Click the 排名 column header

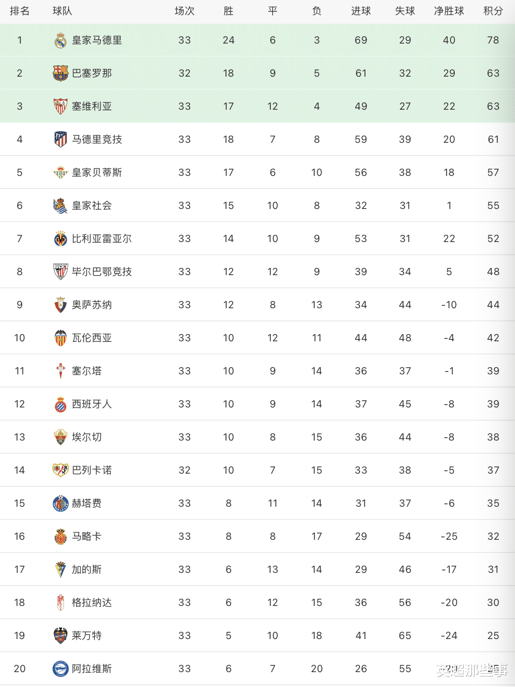20,11
